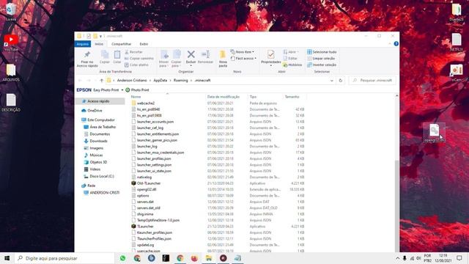Click Copiar caminho in ribbon
This screenshot has height=264, width=469.
[x=139, y=59]
